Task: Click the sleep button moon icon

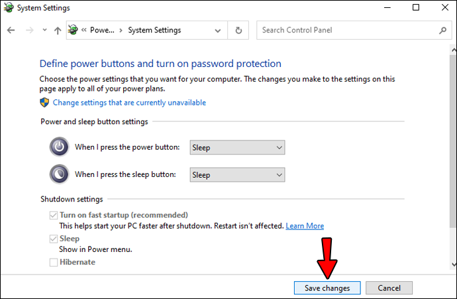Action: coord(59,174)
